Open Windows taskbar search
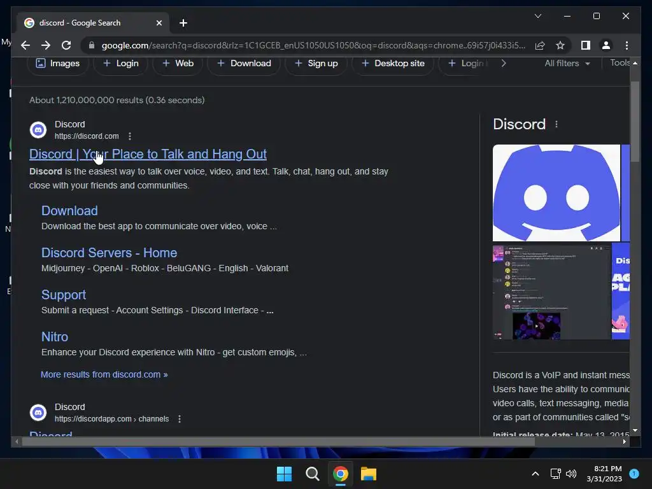Image resolution: width=652 pixels, height=489 pixels. pos(312,474)
